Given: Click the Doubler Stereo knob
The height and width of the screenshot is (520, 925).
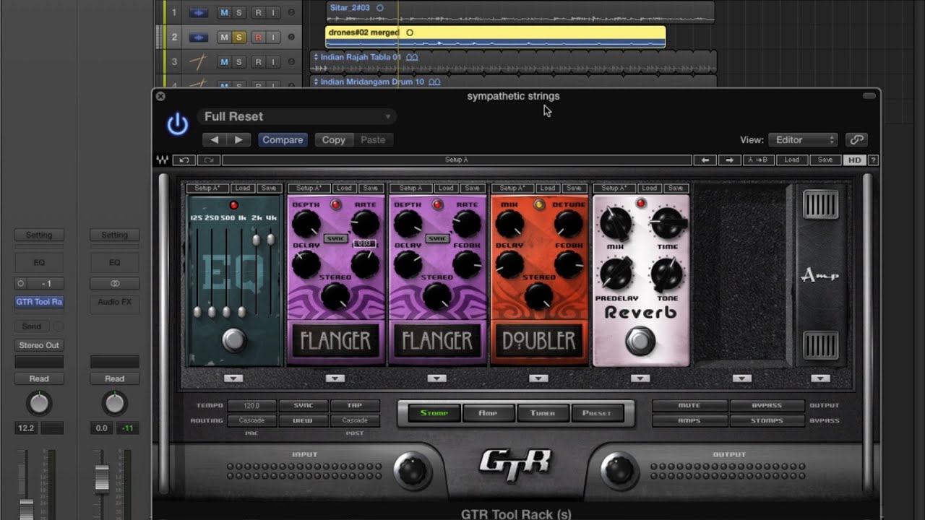Looking at the screenshot, I should click(539, 296).
